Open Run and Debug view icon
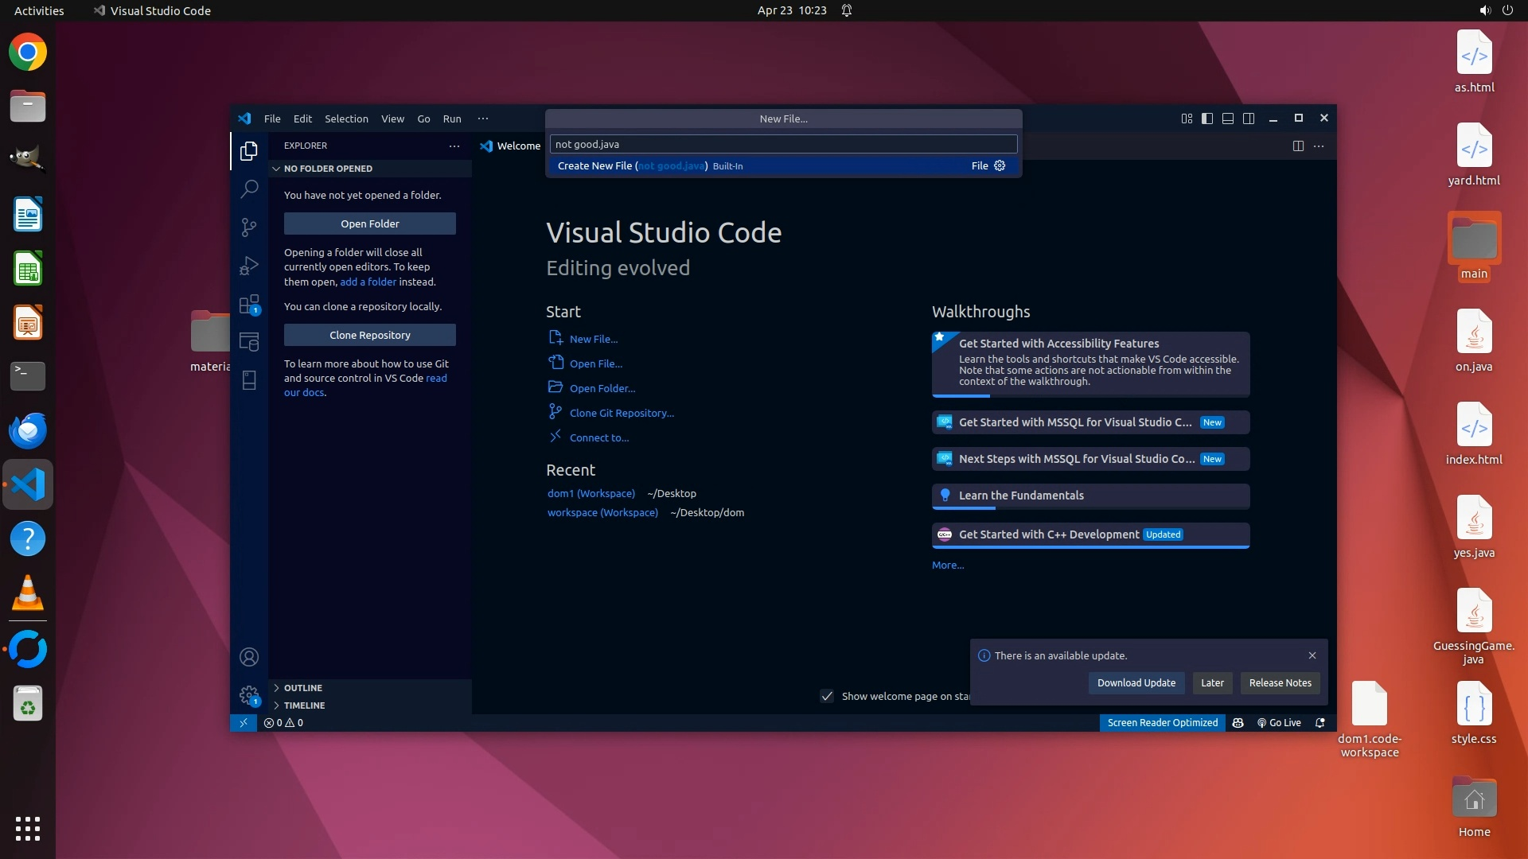The height and width of the screenshot is (859, 1528). point(249,266)
